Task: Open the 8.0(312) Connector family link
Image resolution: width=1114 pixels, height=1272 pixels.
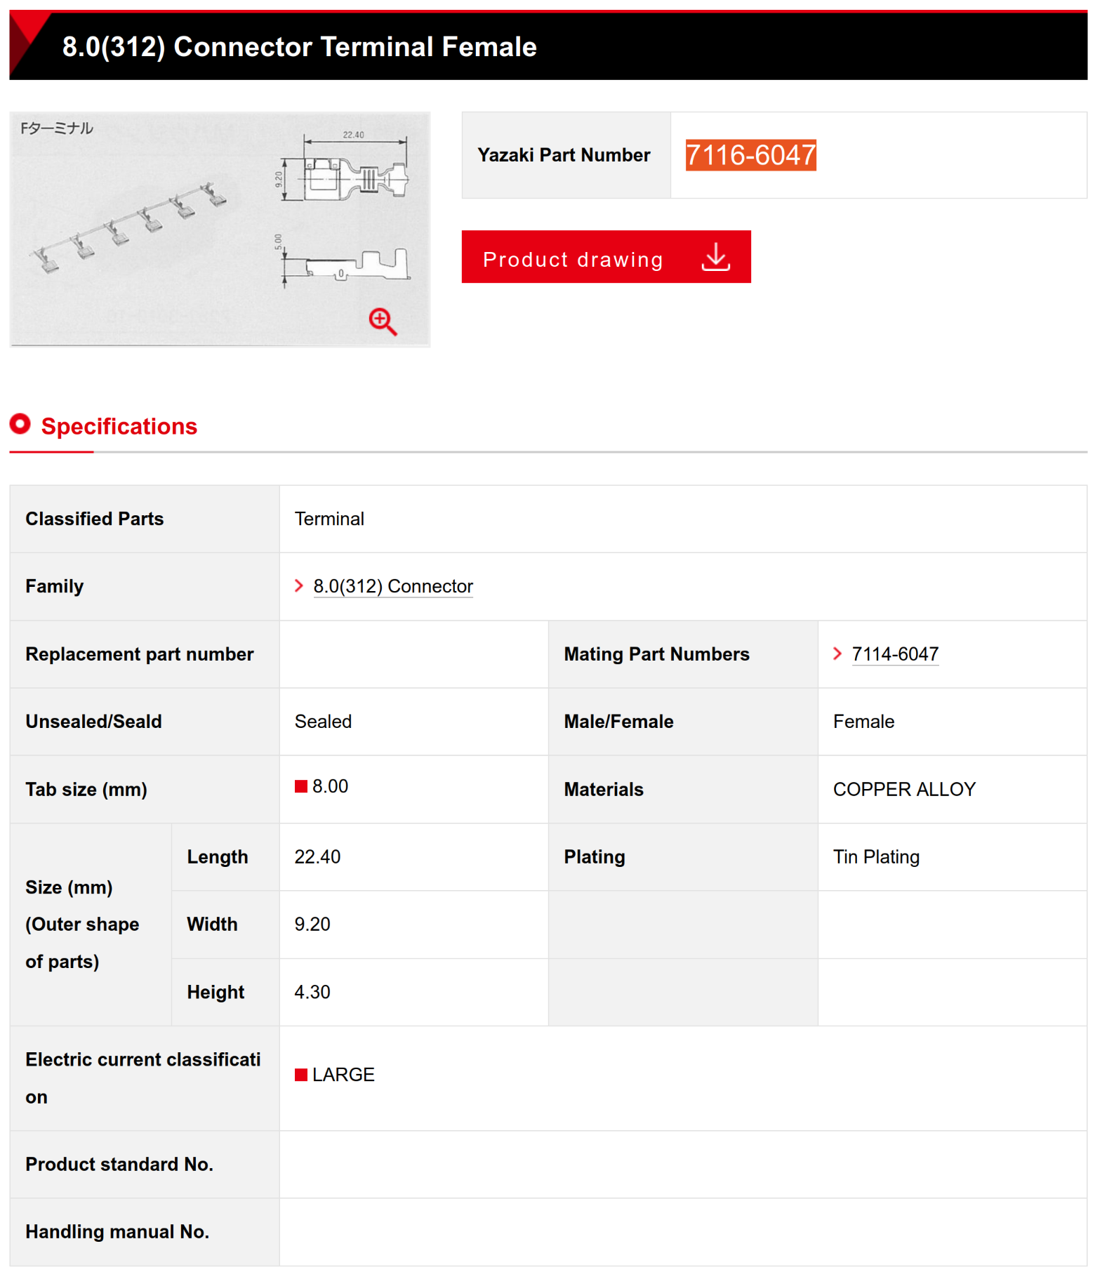Action: tap(393, 586)
